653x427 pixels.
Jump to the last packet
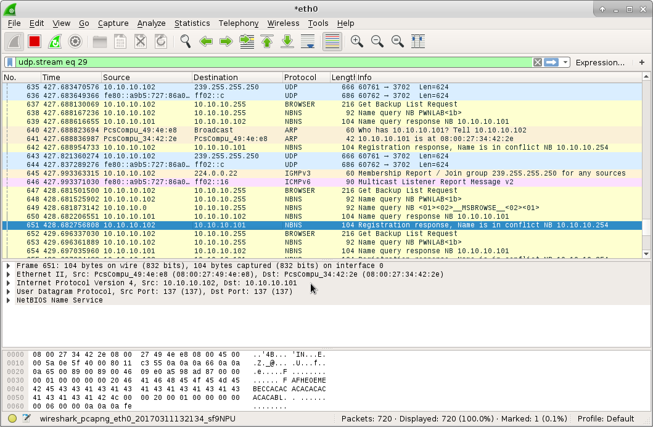tap(287, 42)
